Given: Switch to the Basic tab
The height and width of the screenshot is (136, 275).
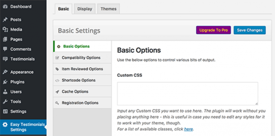Looking at the screenshot, I should point(63,9).
